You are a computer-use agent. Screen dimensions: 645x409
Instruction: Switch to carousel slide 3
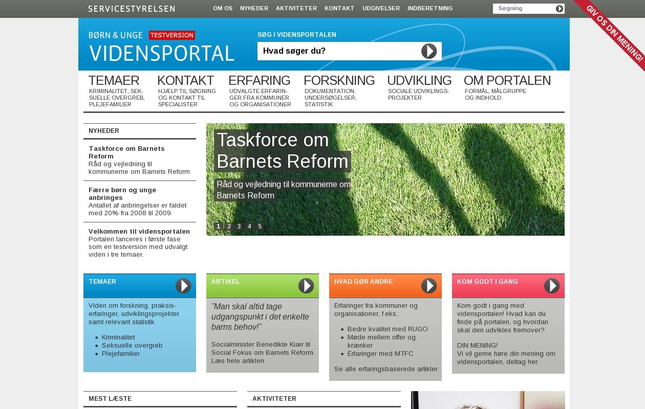pos(239,226)
